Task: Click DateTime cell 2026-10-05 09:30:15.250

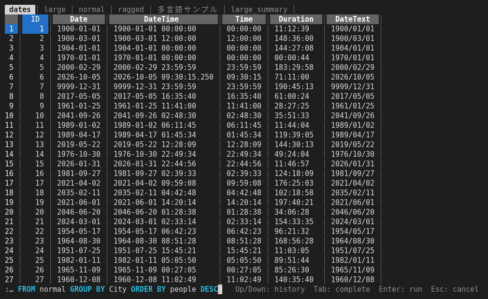Action: click(x=163, y=77)
